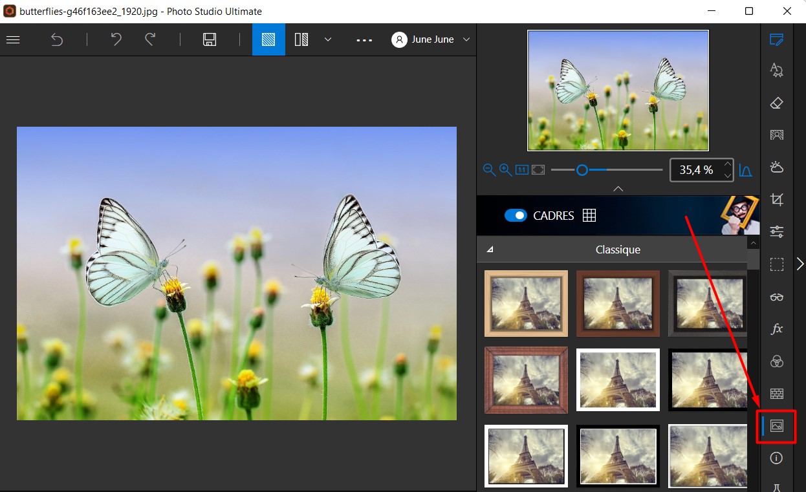806x492 pixels.
Task: Open the image information icon
Action: (x=777, y=458)
